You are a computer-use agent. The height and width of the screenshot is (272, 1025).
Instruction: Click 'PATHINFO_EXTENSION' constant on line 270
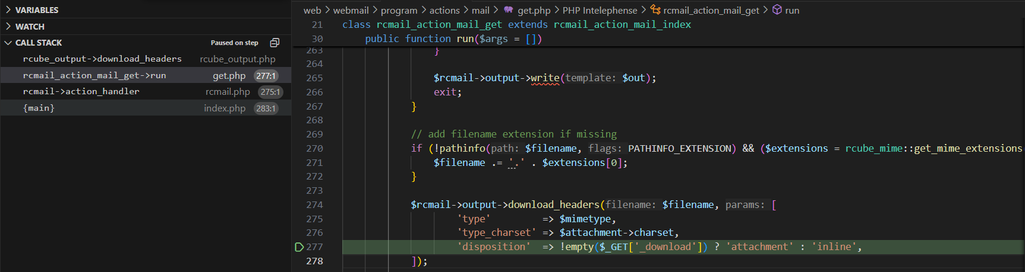point(680,148)
